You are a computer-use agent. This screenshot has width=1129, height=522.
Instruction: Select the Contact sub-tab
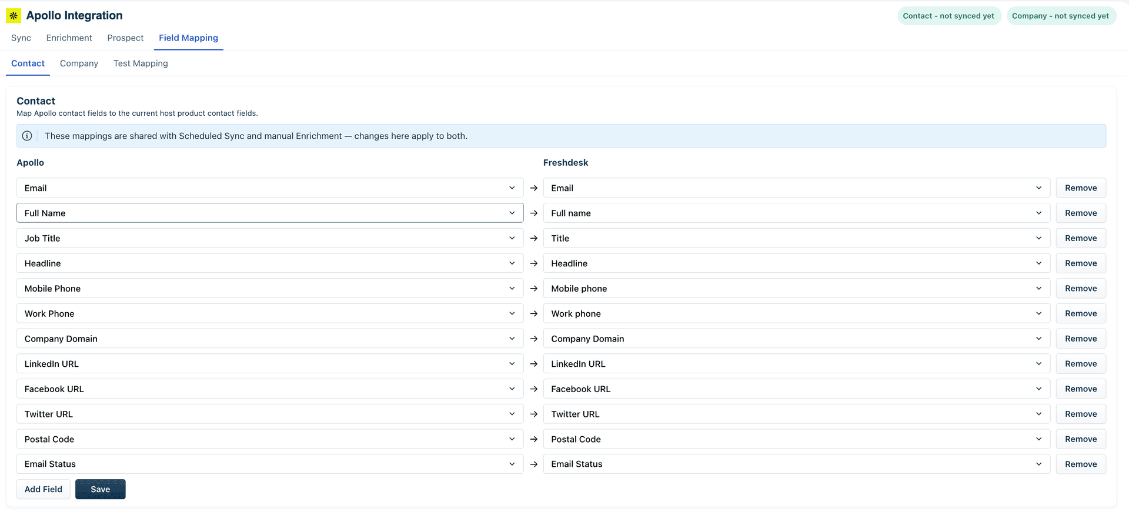pos(28,63)
